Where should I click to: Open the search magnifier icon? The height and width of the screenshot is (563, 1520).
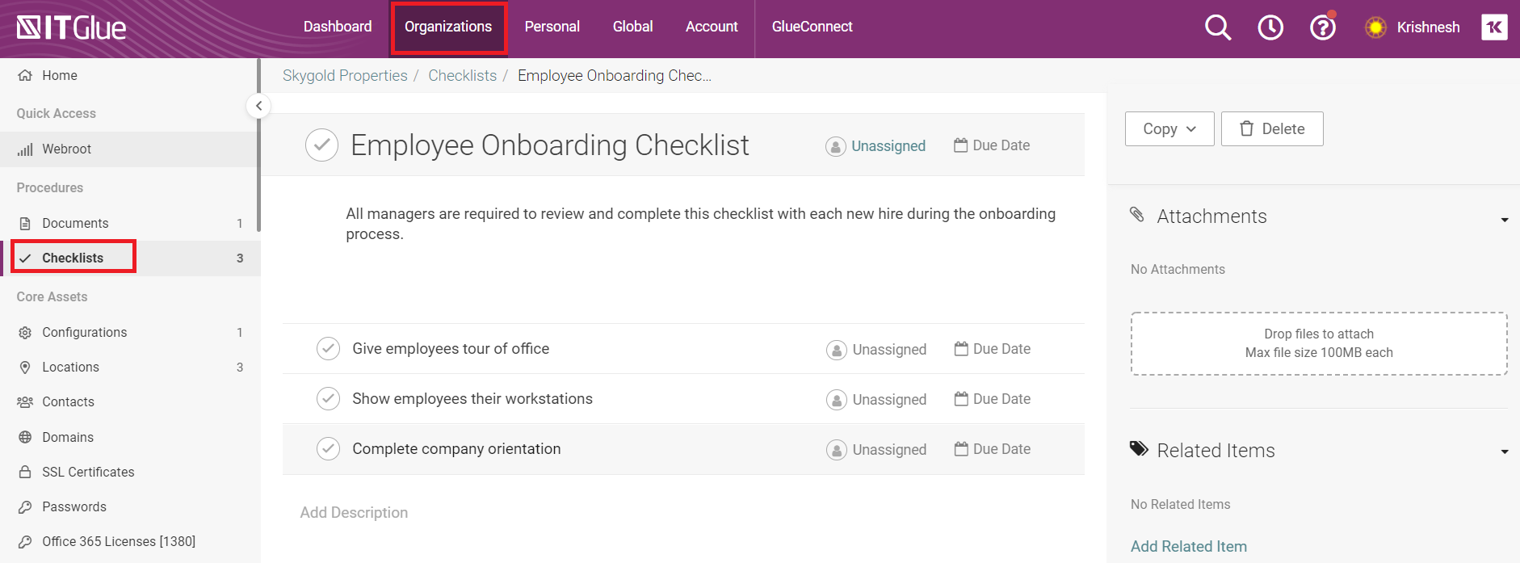pyautogui.click(x=1218, y=27)
